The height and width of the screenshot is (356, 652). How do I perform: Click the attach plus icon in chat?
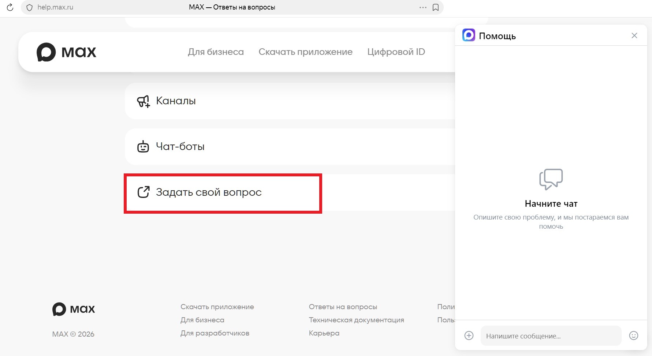pos(469,336)
